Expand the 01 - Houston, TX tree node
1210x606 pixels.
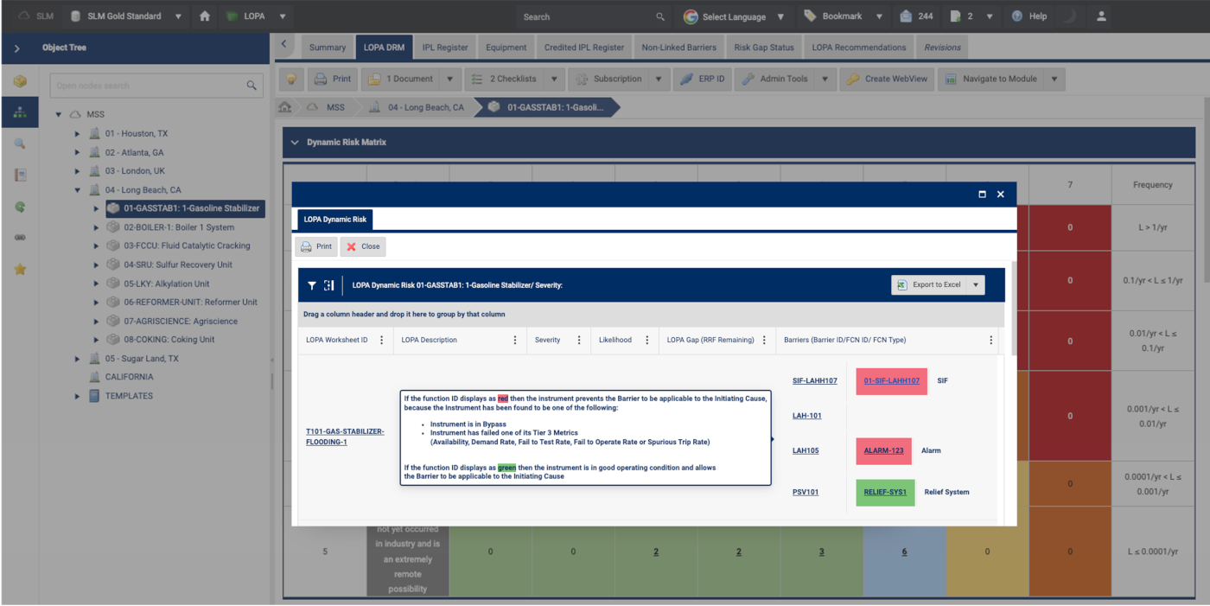[77, 134]
